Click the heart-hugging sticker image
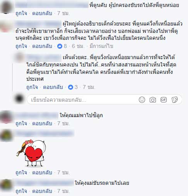Screen dimensions: 188x196 click(31, 153)
